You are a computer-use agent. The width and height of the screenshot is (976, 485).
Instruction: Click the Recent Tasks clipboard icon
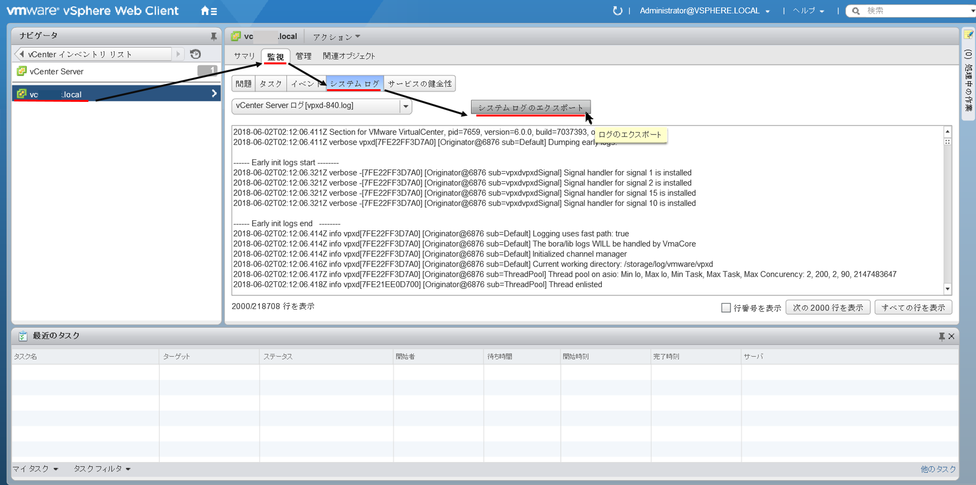click(x=22, y=336)
